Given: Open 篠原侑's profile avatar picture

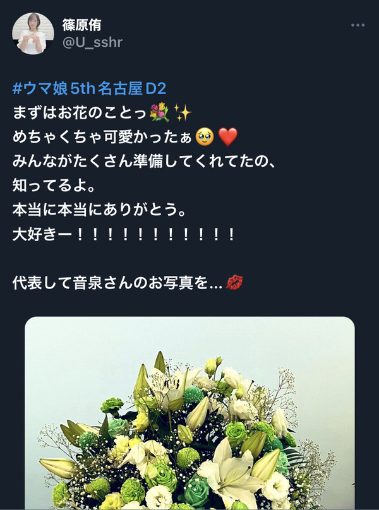Looking at the screenshot, I should 33,33.
